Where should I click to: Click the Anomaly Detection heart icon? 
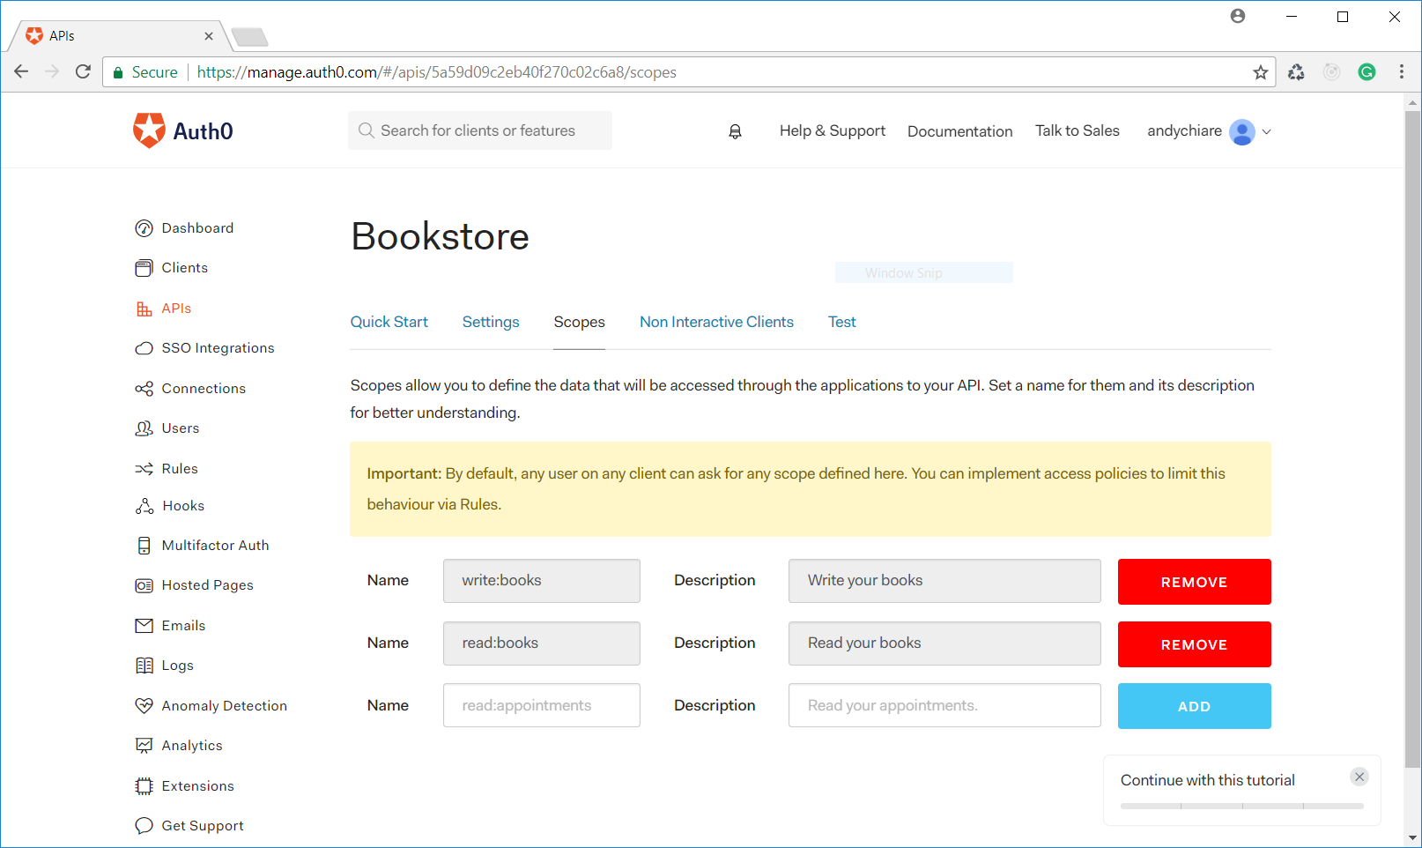click(x=144, y=706)
